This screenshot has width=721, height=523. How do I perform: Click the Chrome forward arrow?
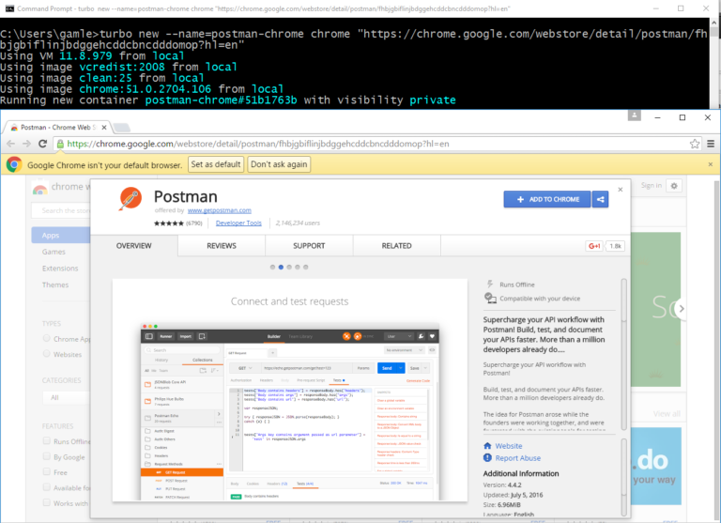pyautogui.click(x=26, y=144)
